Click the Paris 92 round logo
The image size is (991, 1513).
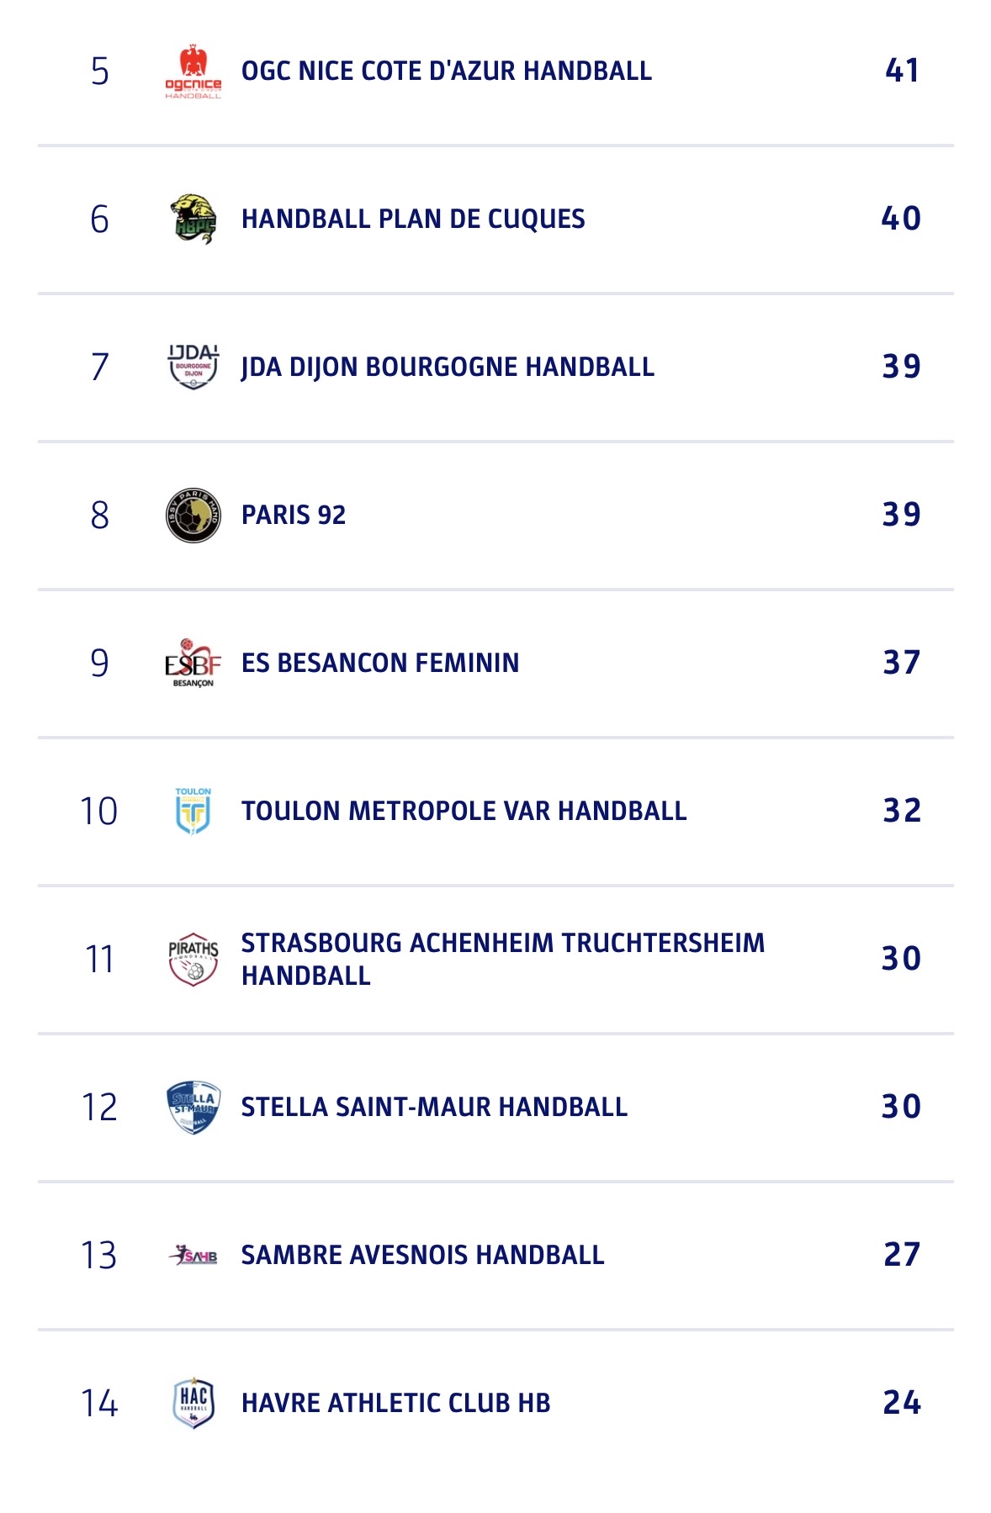(x=193, y=515)
